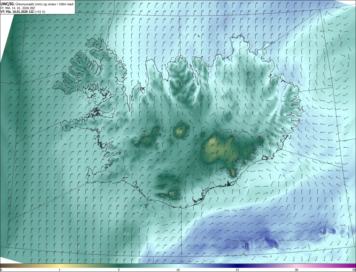Click the valid time line 'VT: Fös. 16.01.2026 12Z (+51 h)'

click(x=23, y=12)
